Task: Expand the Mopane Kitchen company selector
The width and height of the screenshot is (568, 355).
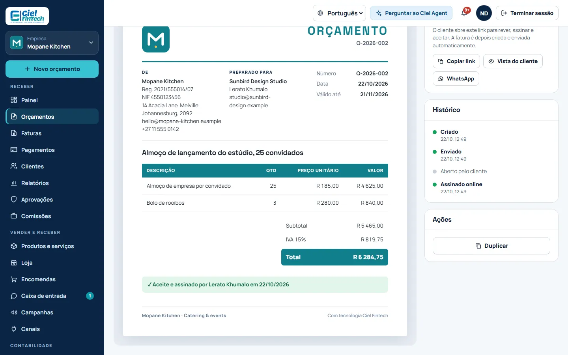Action: (52, 43)
